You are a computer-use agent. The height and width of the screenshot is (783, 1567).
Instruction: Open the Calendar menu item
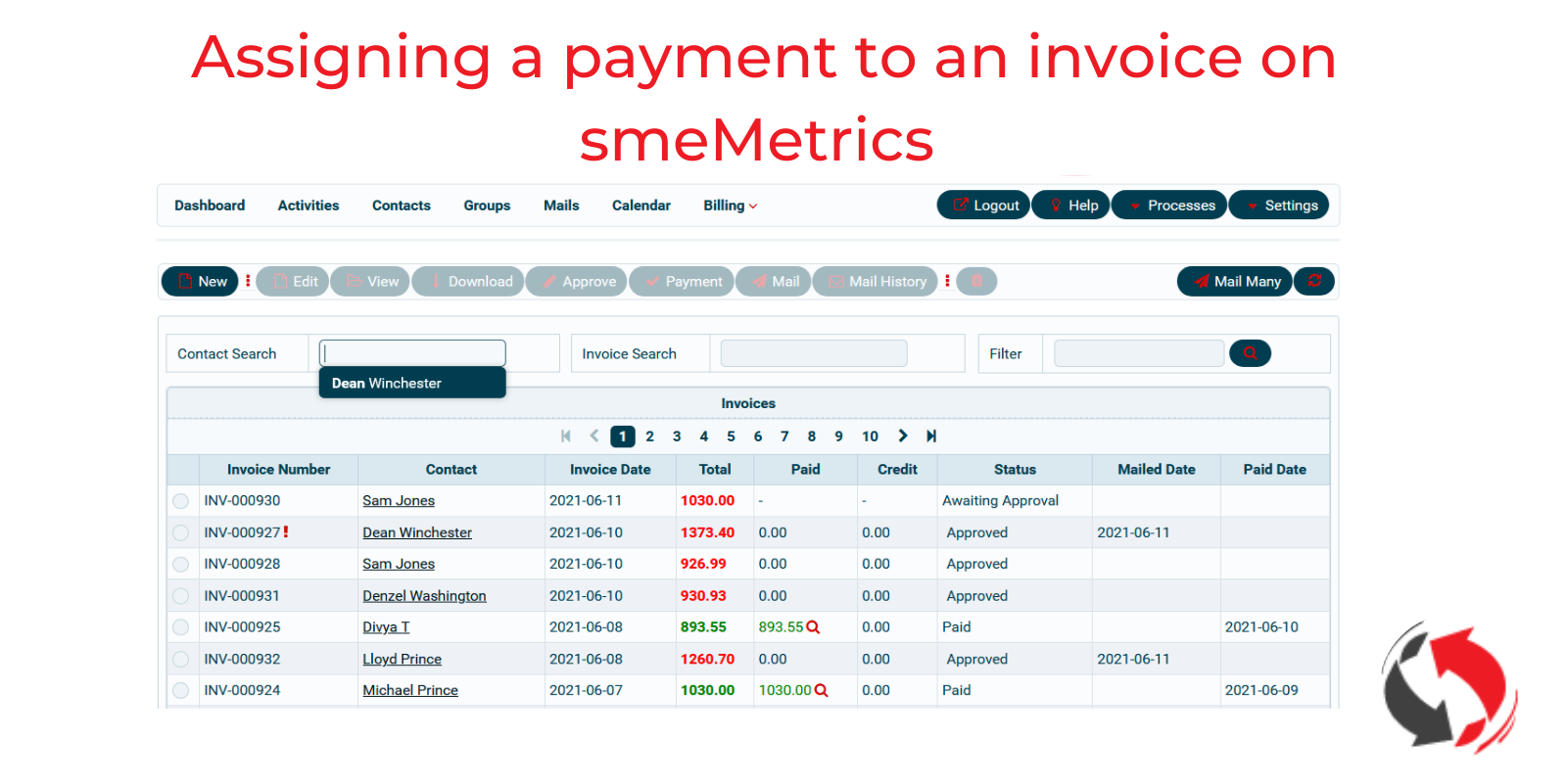tap(641, 206)
